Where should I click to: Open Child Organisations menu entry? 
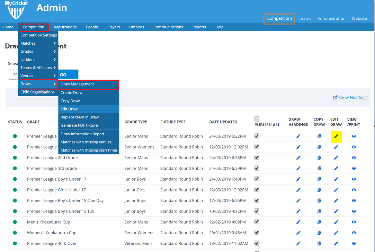[38, 92]
